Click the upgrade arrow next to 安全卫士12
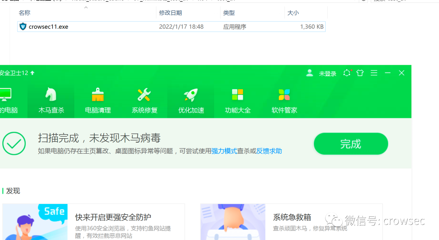439x240 pixels. pos(33,73)
